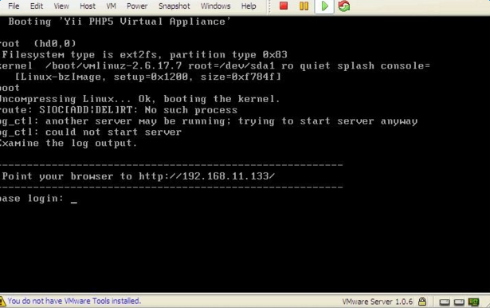Open the Host menu
The height and width of the screenshot is (308, 490).
pyautogui.click(x=88, y=6)
